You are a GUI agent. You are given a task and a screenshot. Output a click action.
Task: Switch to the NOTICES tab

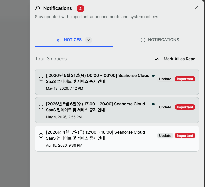[x=74, y=40]
